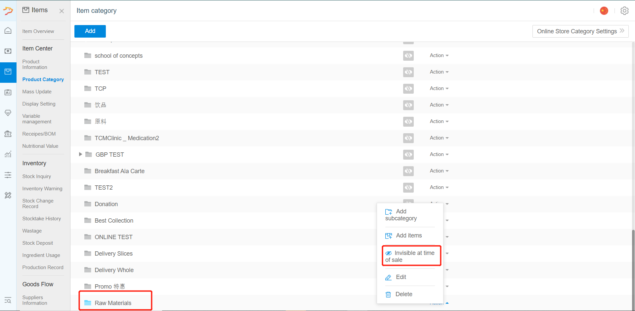Open Receipes/BOM page

coord(39,134)
